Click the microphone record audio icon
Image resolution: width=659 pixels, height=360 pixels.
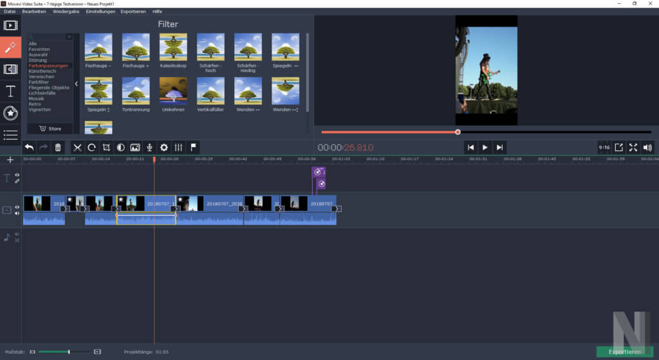149,147
